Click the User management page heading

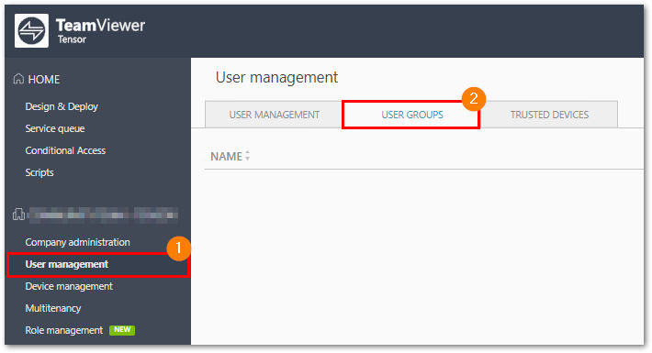(276, 78)
